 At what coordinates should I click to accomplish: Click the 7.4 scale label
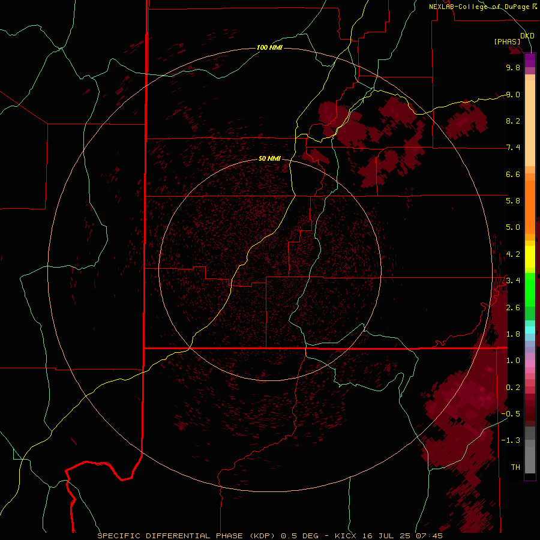tap(513, 148)
